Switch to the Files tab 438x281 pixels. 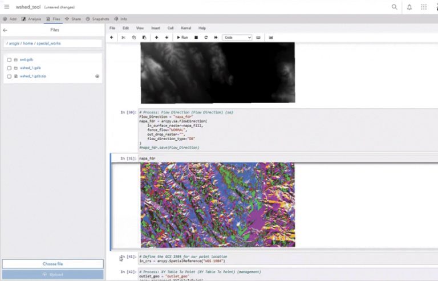(x=53, y=19)
